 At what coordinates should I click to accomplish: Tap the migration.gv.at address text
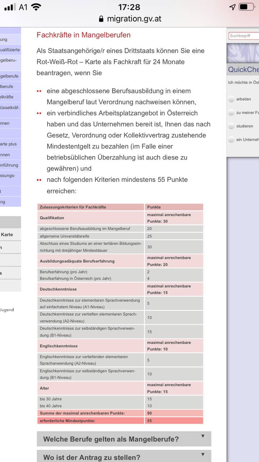[134, 19]
